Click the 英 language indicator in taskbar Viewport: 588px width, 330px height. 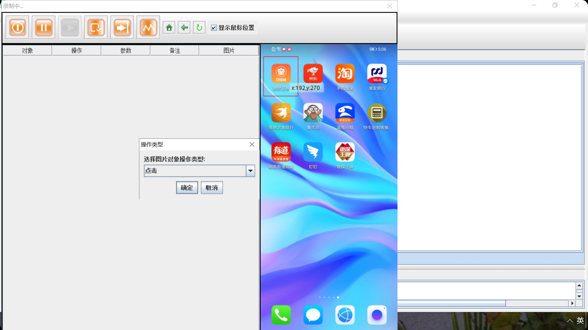(580, 321)
